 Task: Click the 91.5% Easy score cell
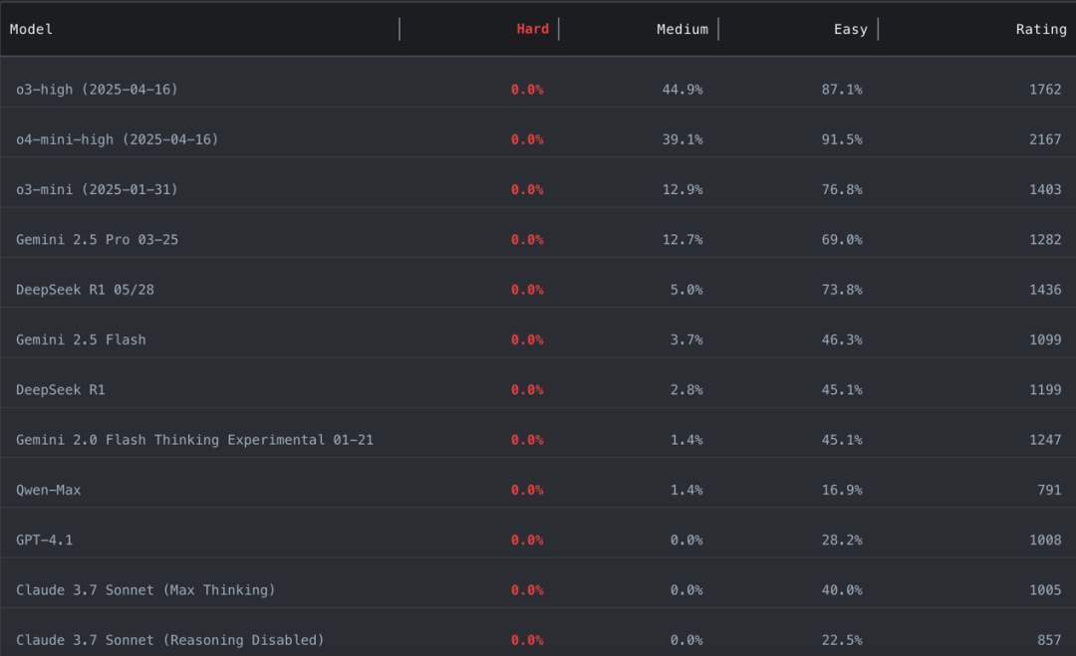[x=842, y=139]
